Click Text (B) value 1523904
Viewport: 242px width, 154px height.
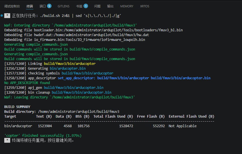point(45,126)
